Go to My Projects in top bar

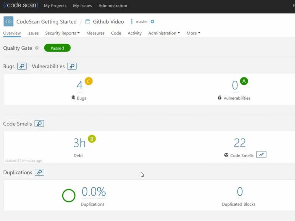pyautogui.click(x=55, y=6)
